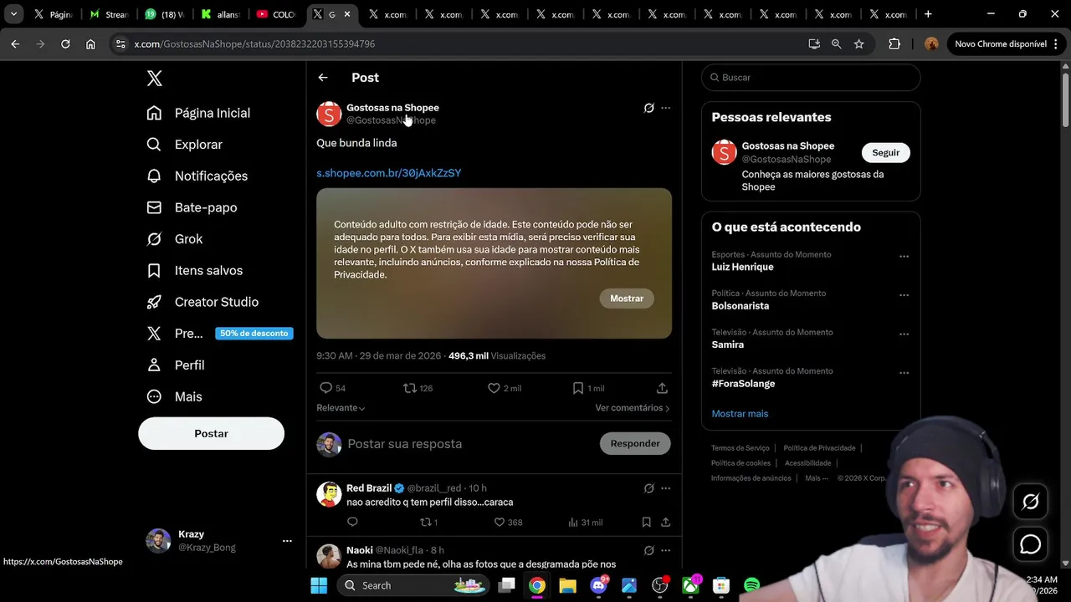1071x602 pixels.
Task: Go back with the Post back arrow
Action: pyautogui.click(x=323, y=78)
